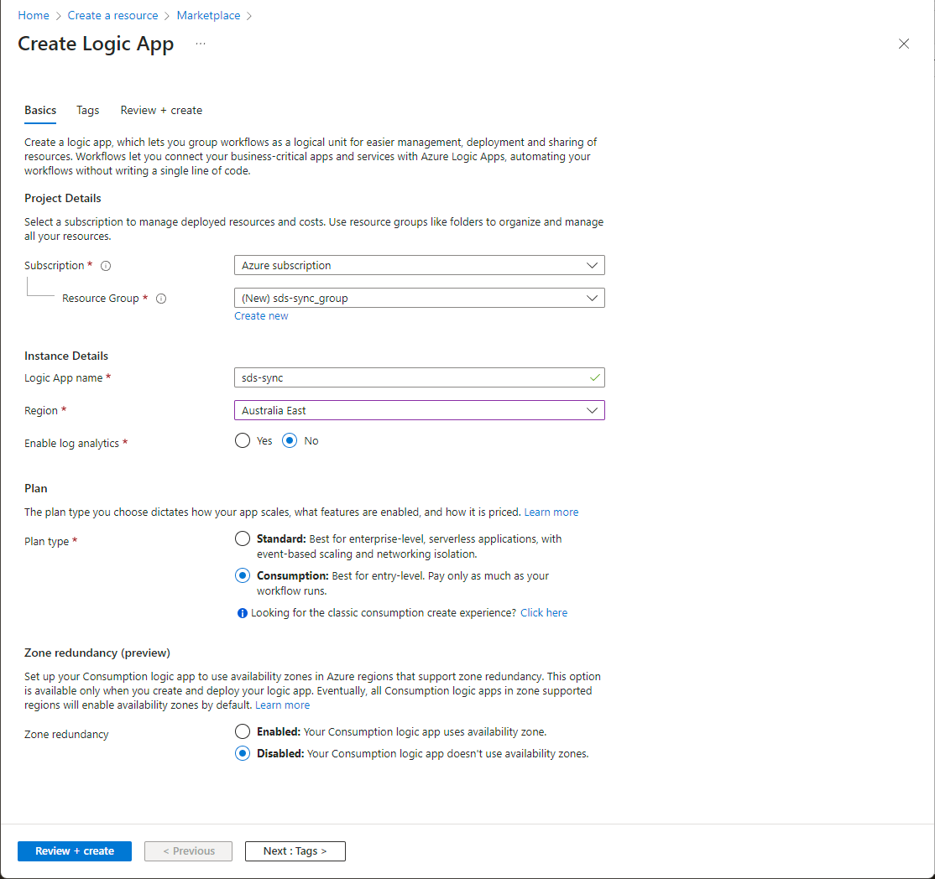Screen dimensions: 935x879
Task: Open the Azure subscription dropdown
Action: 420,265
